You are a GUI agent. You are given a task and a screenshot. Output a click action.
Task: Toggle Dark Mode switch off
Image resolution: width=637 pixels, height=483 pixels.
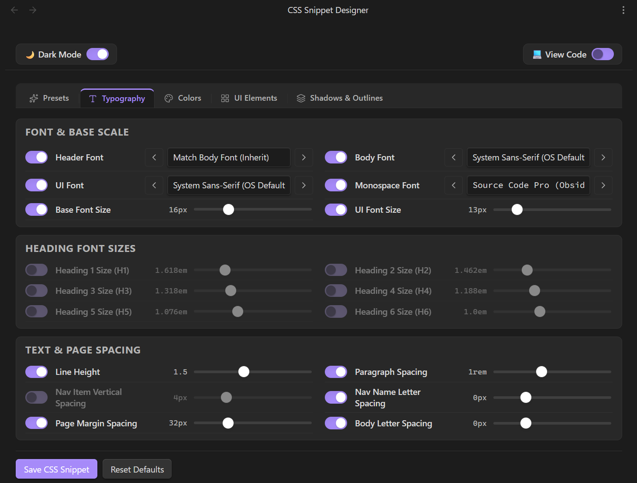97,54
